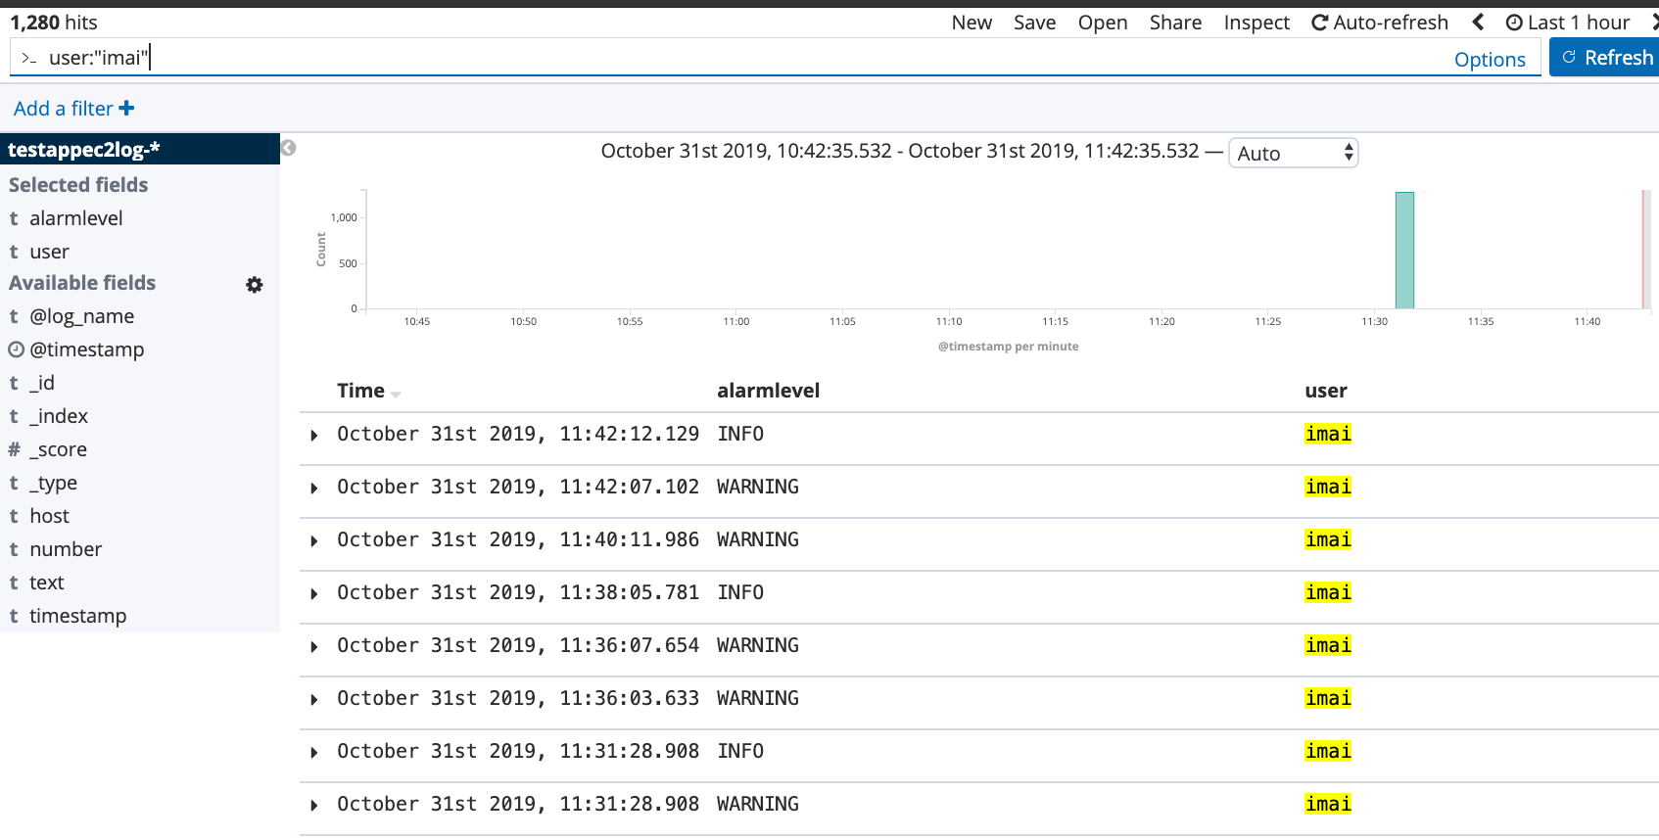The image size is (1659, 840).
Task: Expand the 11:36:07.654 log row
Action: (314, 646)
